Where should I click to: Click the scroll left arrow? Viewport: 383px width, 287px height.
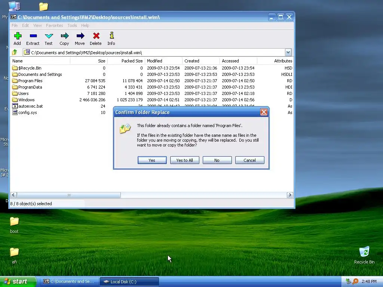point(14,195)
